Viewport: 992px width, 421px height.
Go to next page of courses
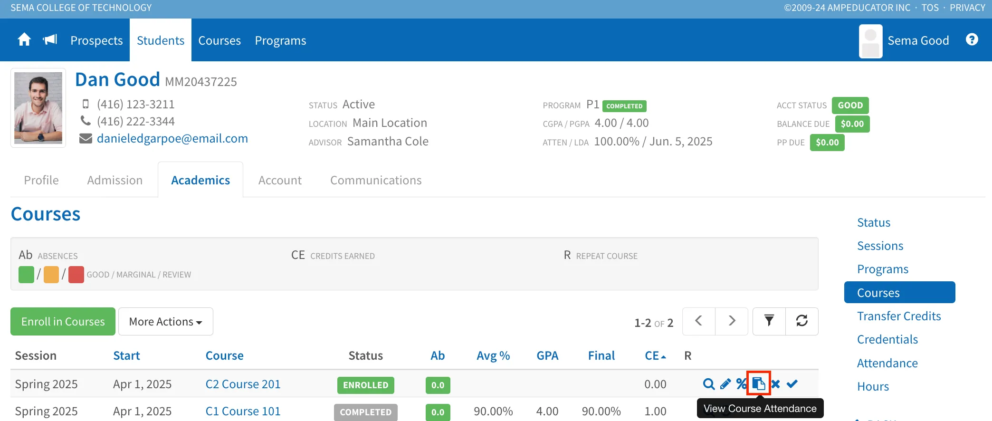(x=732, y=321)
